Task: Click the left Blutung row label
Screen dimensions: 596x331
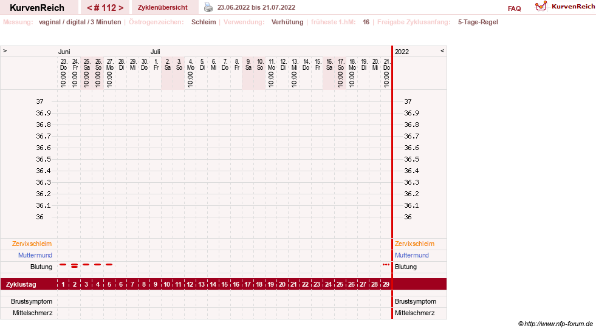Action: click(x=41, y=267)
